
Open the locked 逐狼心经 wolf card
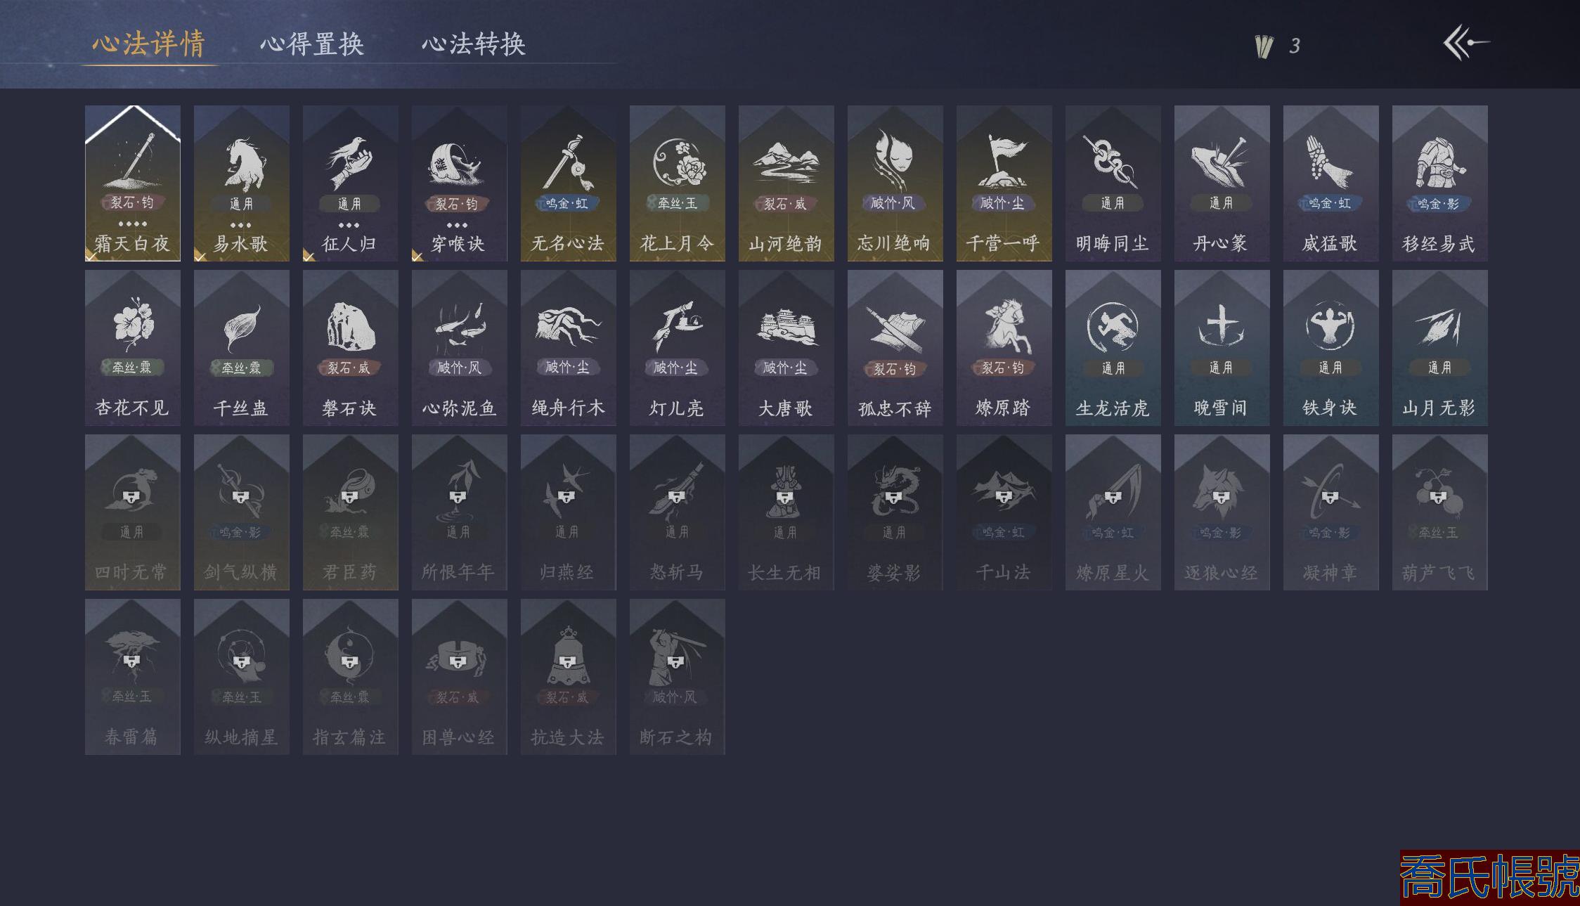click(1222, 512)
